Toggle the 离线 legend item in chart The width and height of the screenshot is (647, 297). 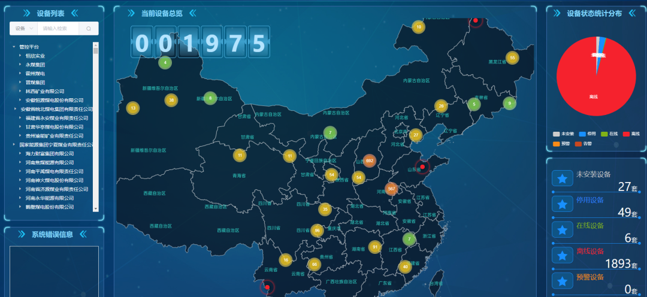(631, 134)
